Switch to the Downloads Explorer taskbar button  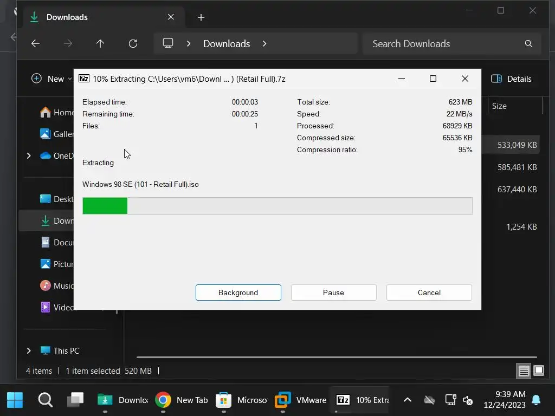coord(123,400)
